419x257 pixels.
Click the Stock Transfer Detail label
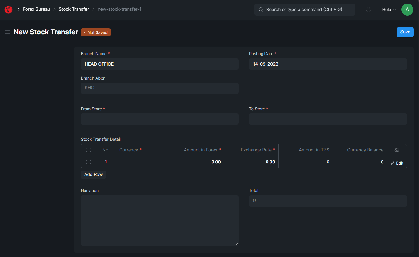[101, 139]
